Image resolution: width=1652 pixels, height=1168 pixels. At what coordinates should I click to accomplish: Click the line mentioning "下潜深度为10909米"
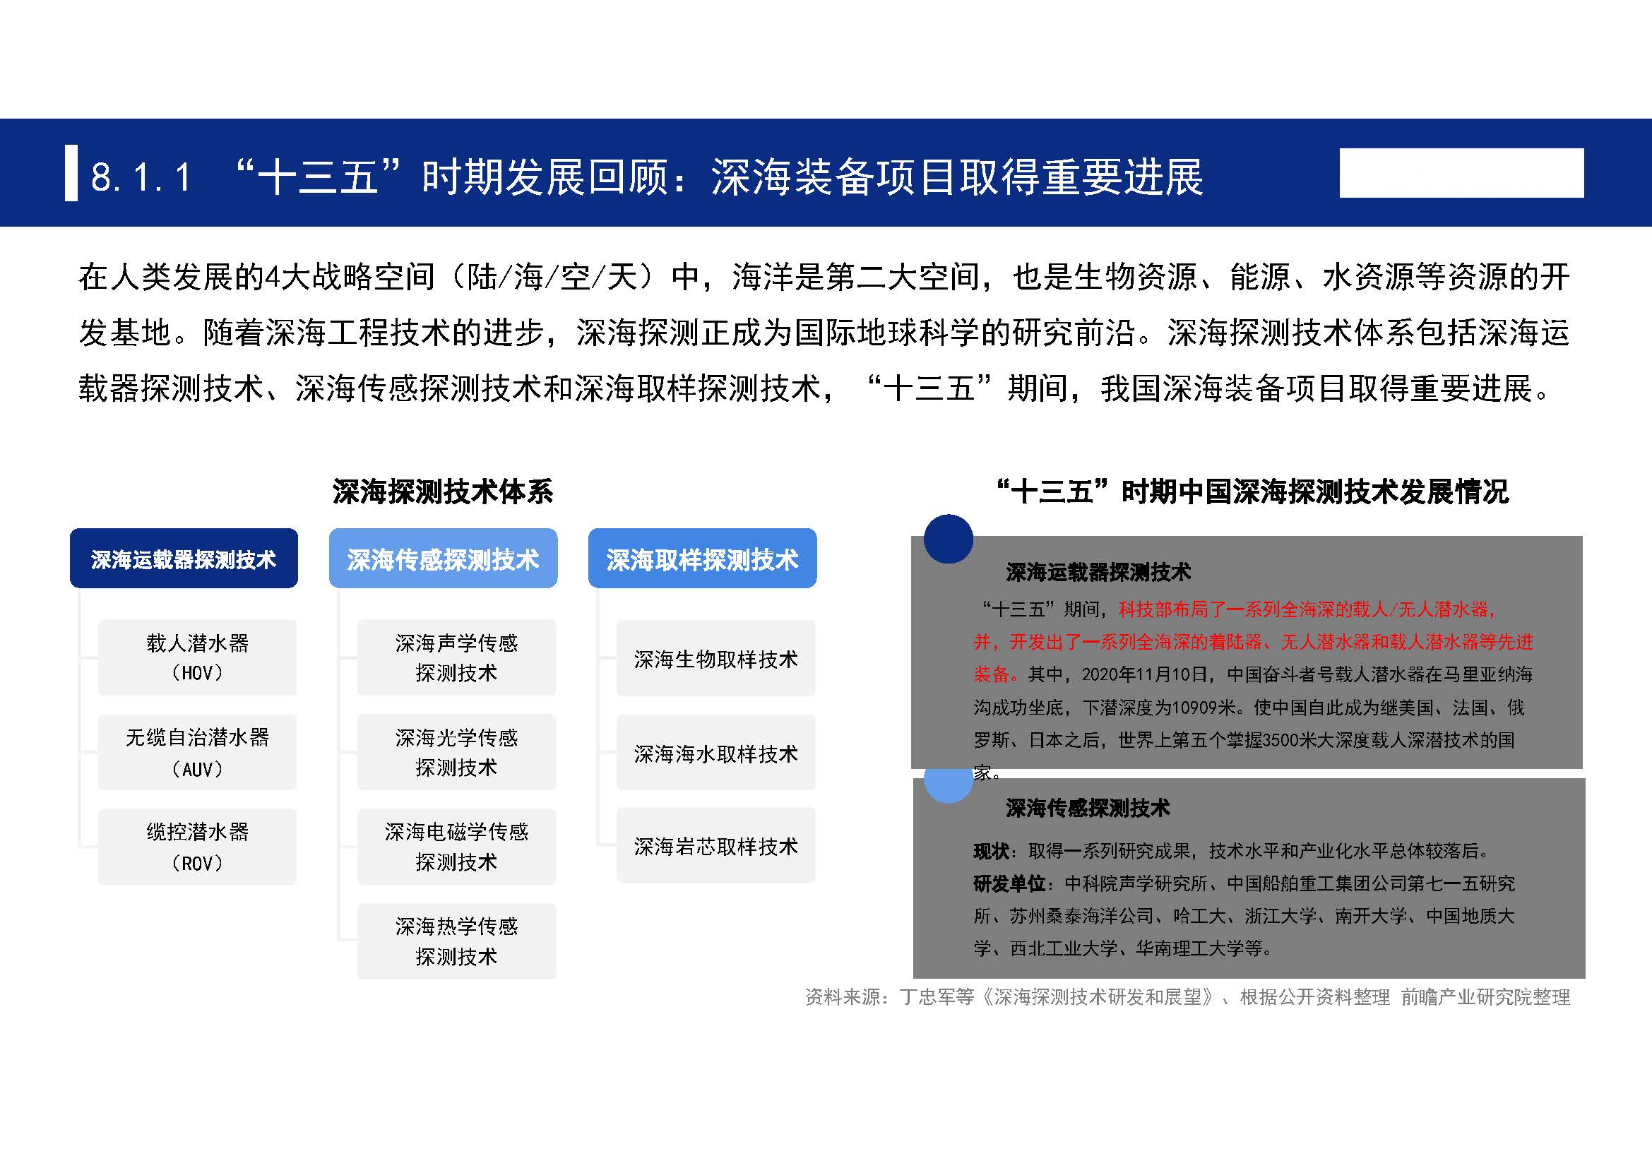tap(1248, 708)
